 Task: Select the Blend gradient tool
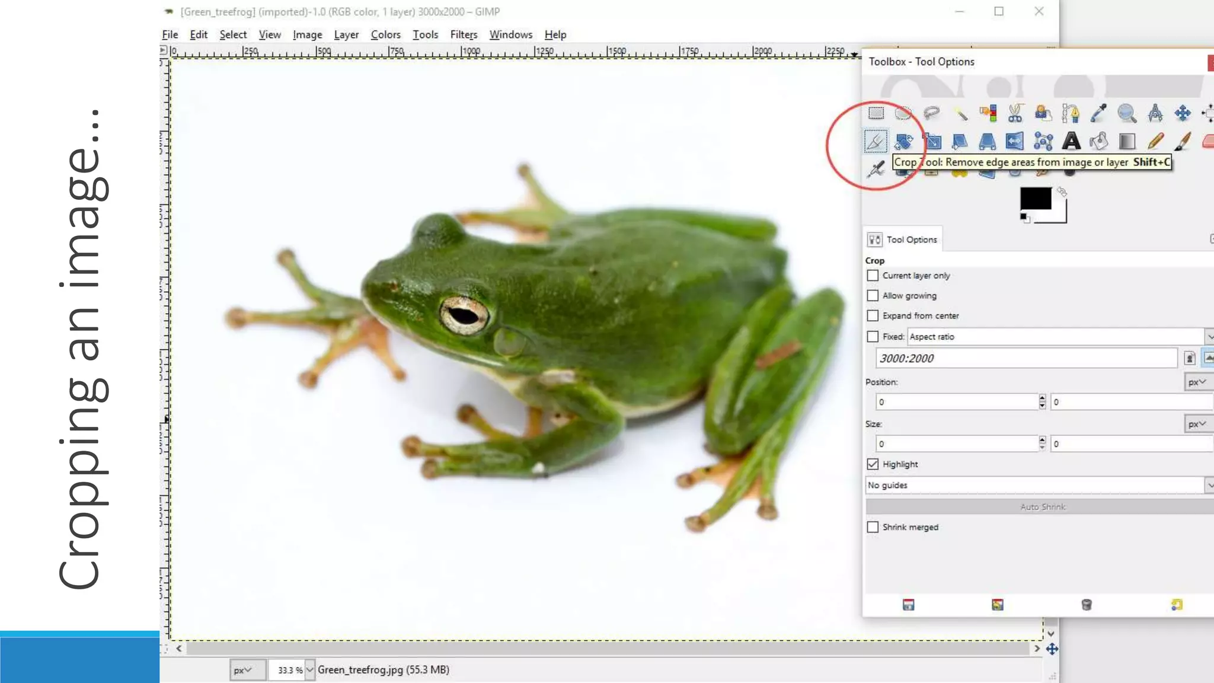pyautogui.click(x=1126, y=142)
